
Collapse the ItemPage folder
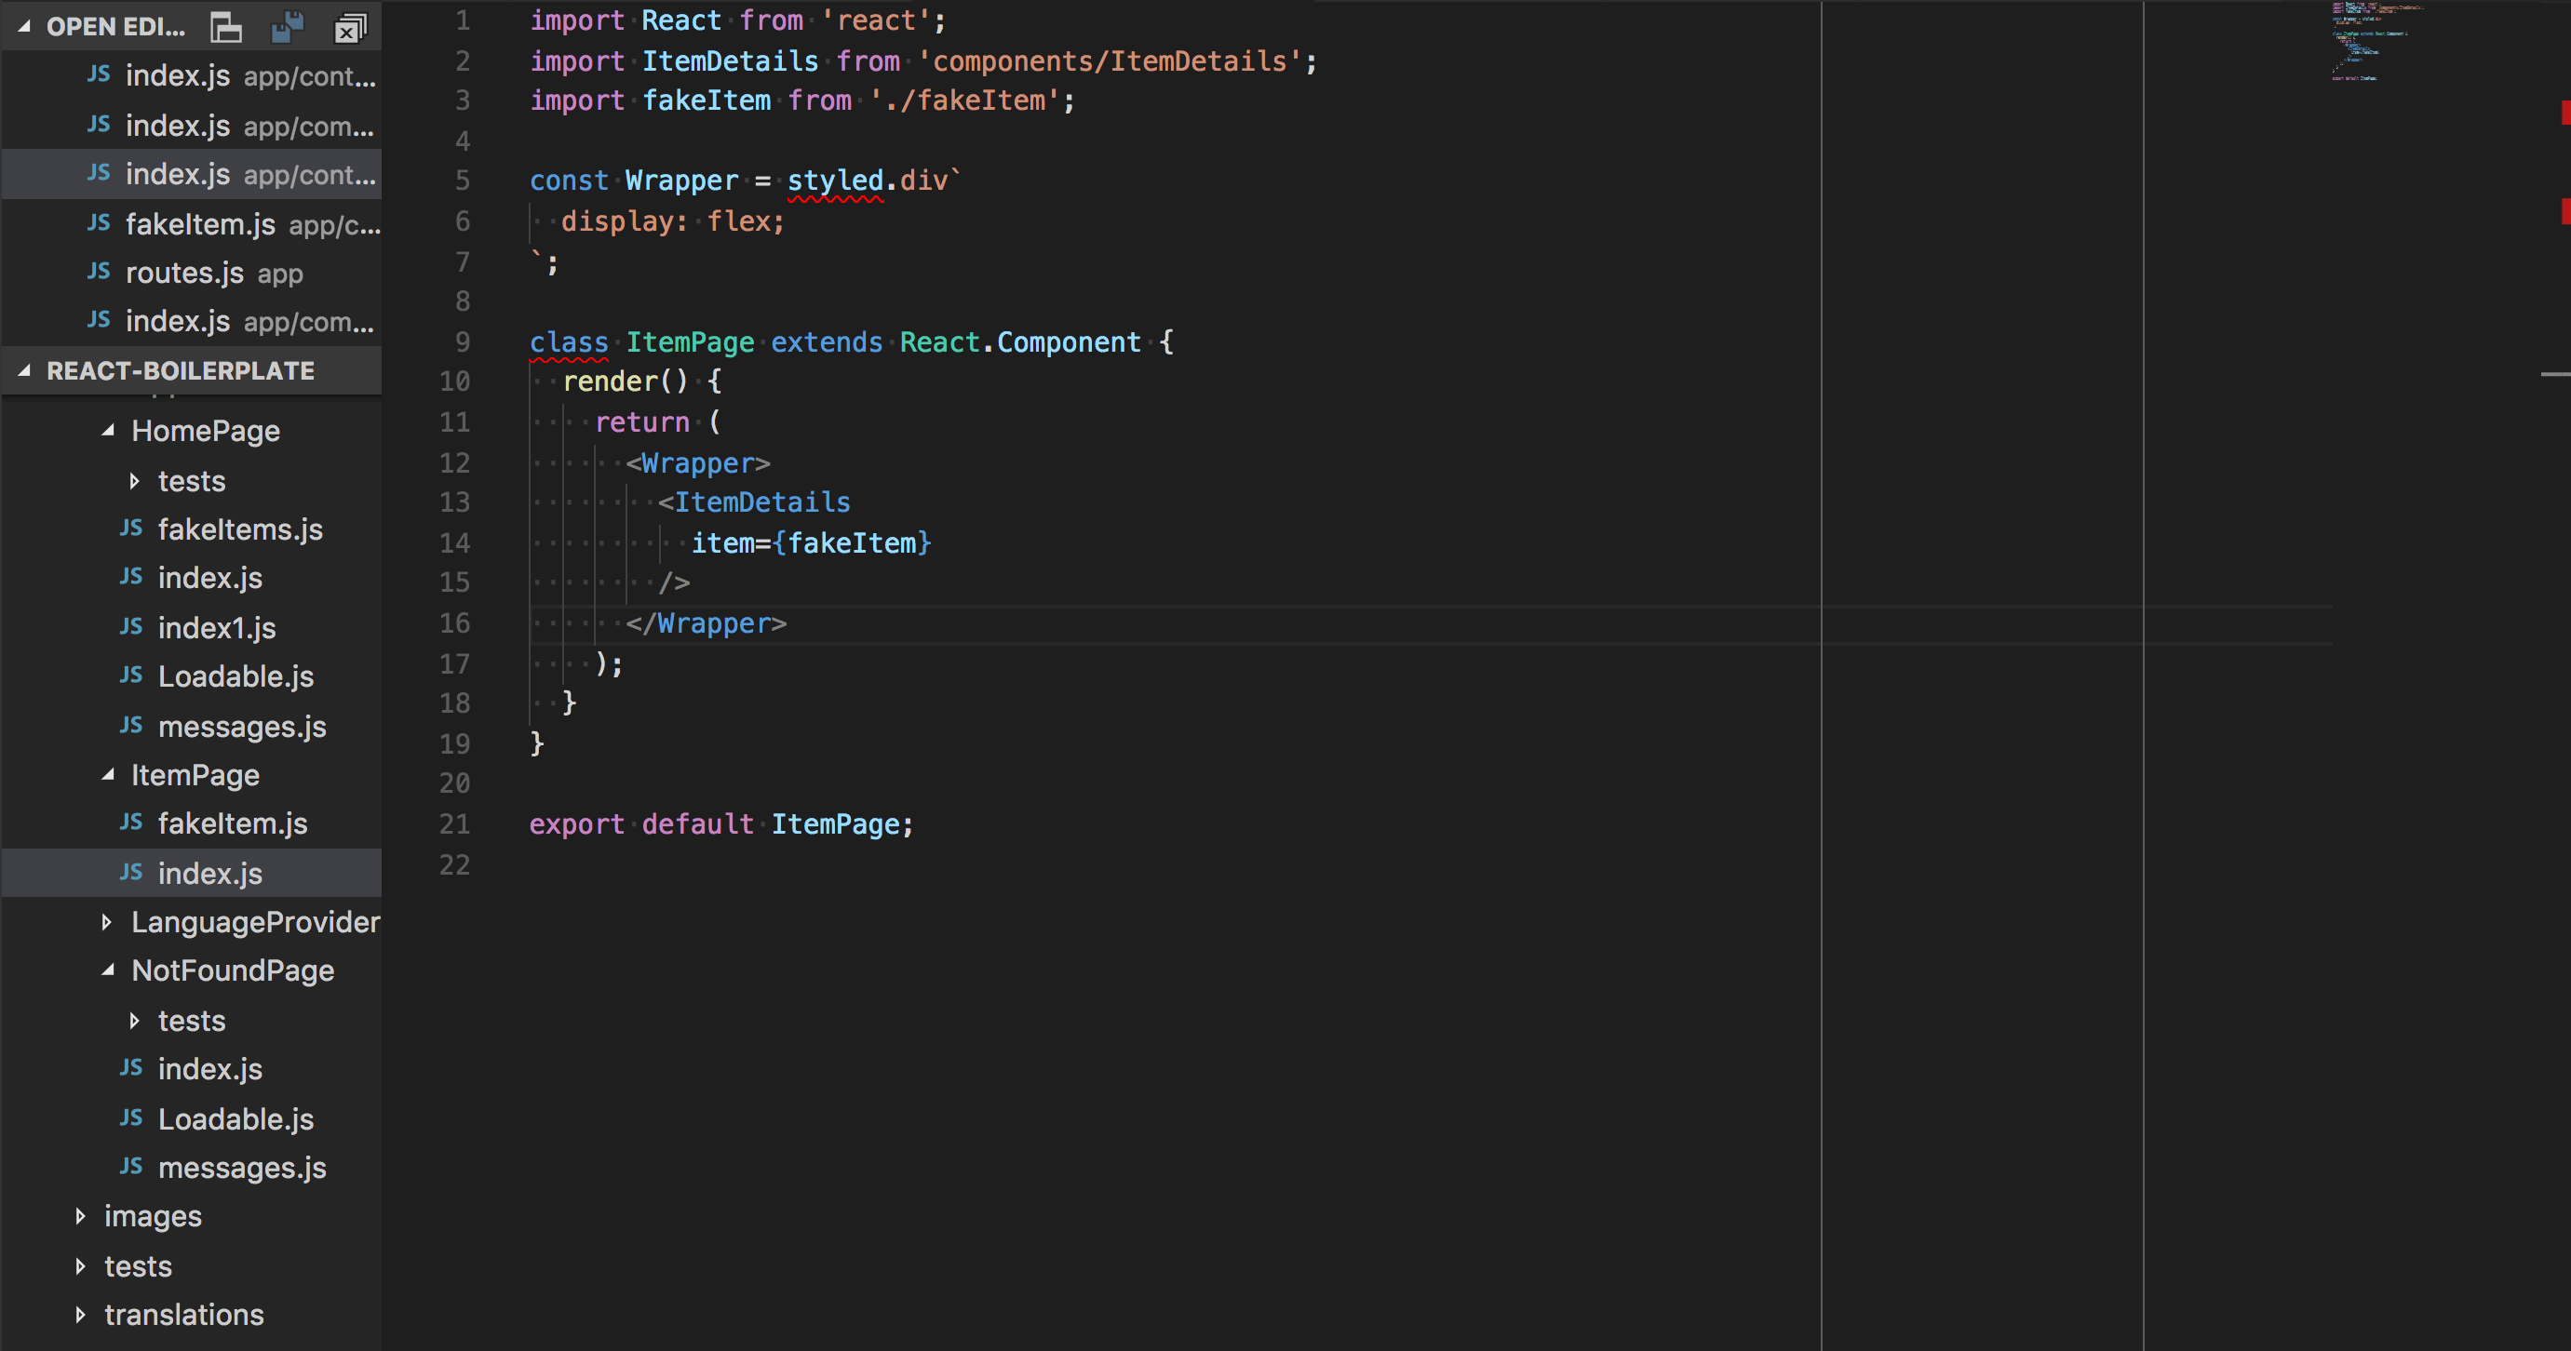[x=108, y=775]
